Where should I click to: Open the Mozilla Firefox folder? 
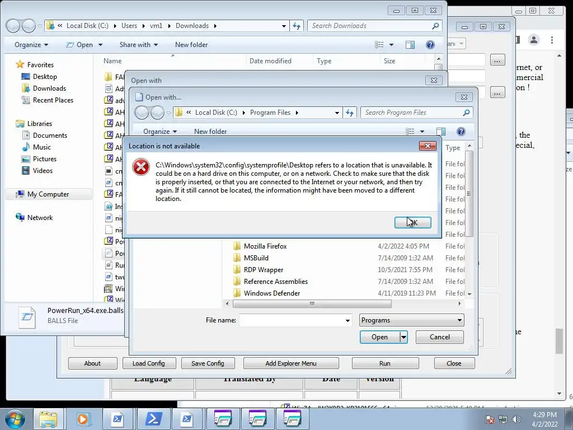pos(265,246)
